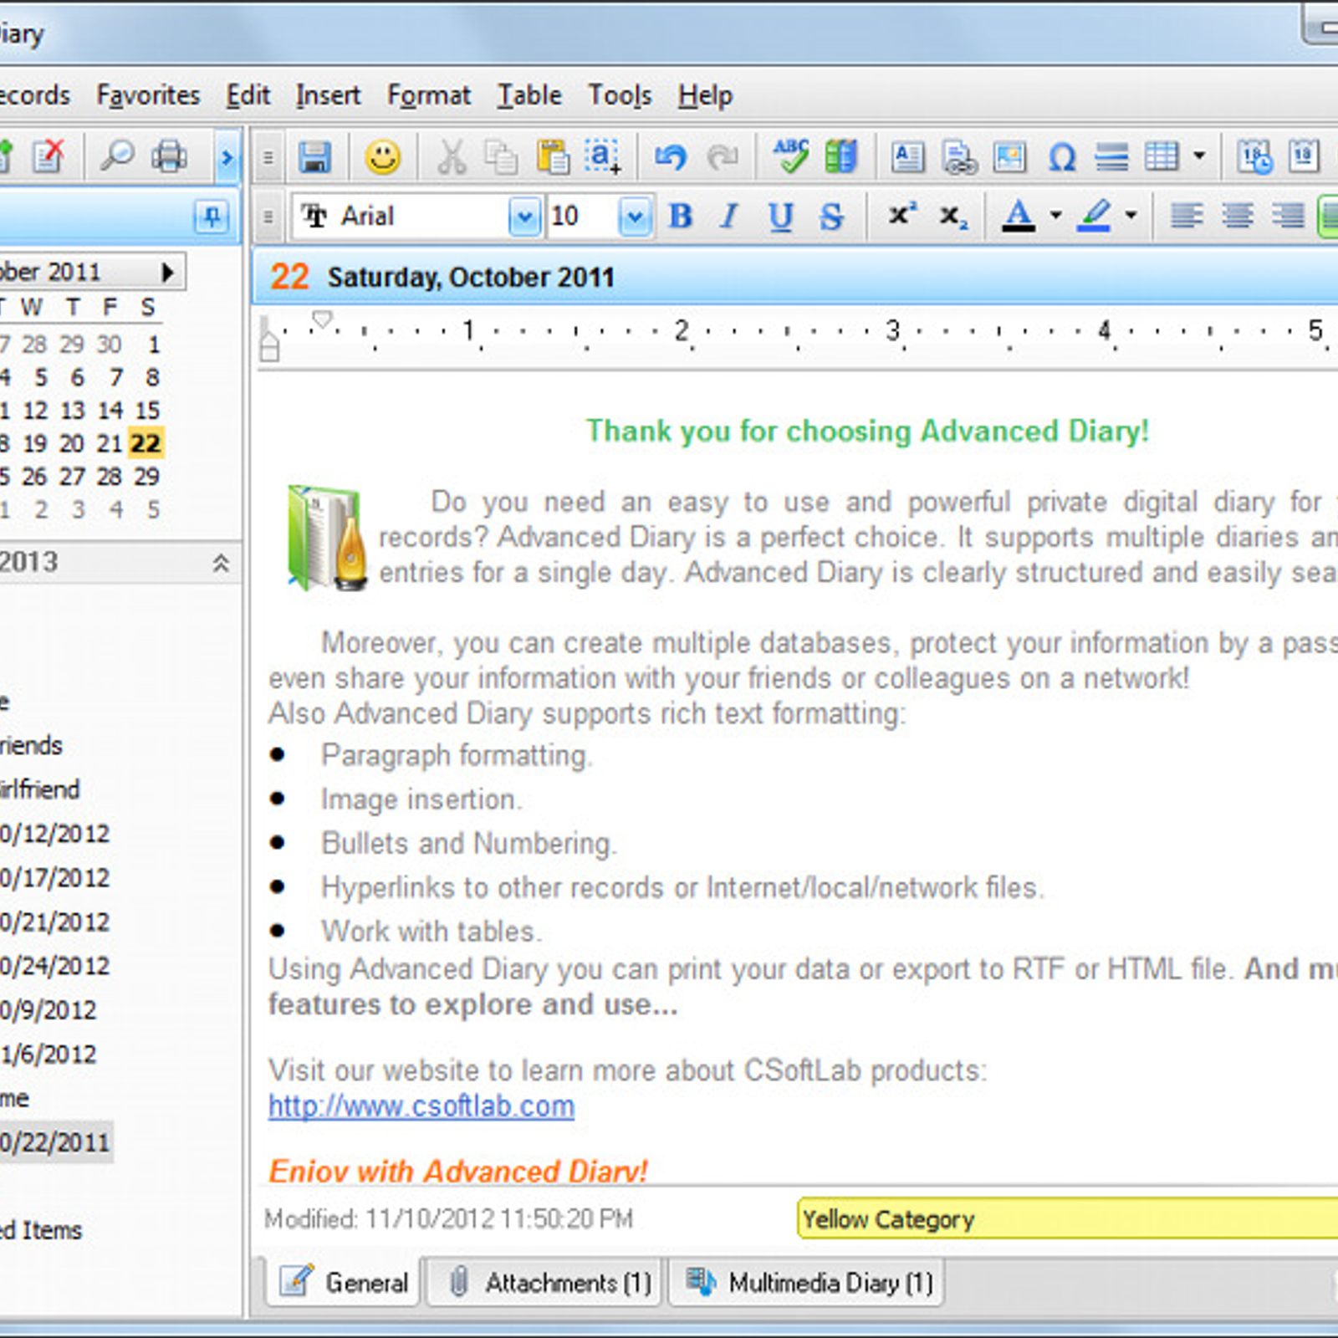Image resolution: width=1338 pixels, height=1338 pixels.
Task: Select October 15 in the calendar
Action: click(x=147, y=411)
